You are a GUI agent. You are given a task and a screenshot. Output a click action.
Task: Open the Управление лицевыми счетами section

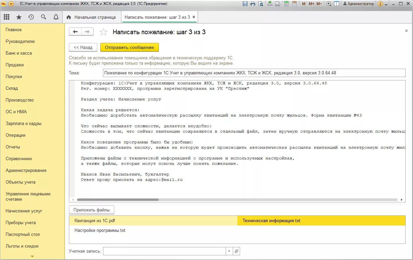tap(28, 196)
